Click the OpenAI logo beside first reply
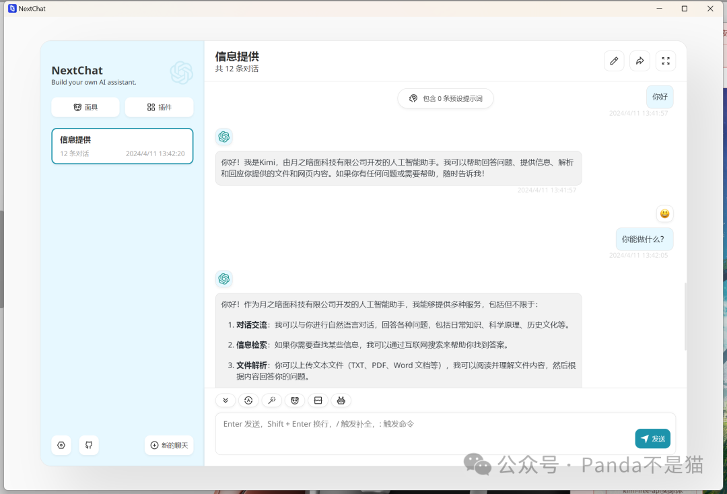The image size is (727, 494). point(223,137)
